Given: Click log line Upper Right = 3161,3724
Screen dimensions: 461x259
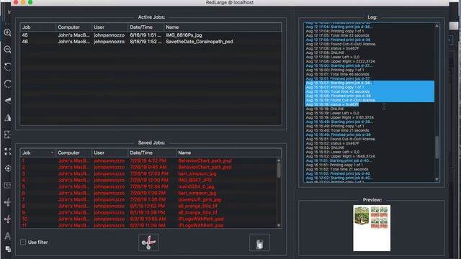Looking at the screenshot, I should (340, 117).
